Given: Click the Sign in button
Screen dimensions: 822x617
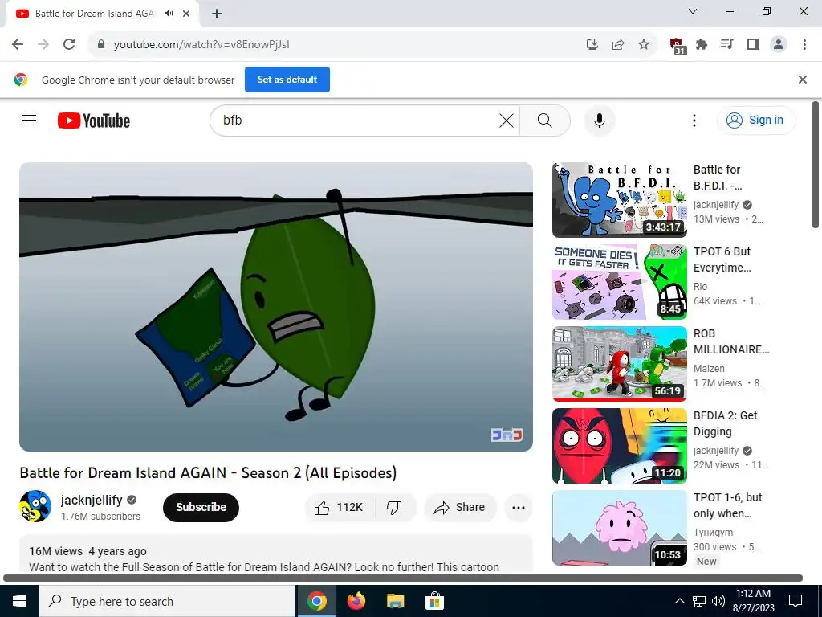Looking at the screenshot, I should click(x=756, y=121).
